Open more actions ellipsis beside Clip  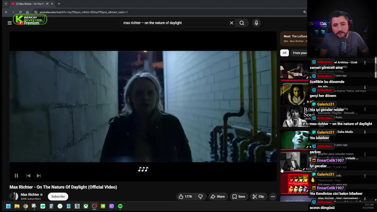point(273,196)
